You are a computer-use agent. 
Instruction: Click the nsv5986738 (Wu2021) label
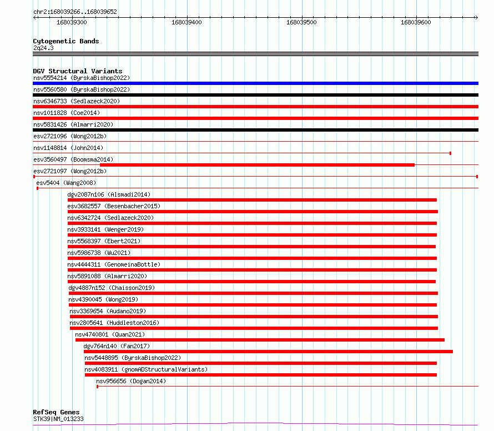point(99,253)
